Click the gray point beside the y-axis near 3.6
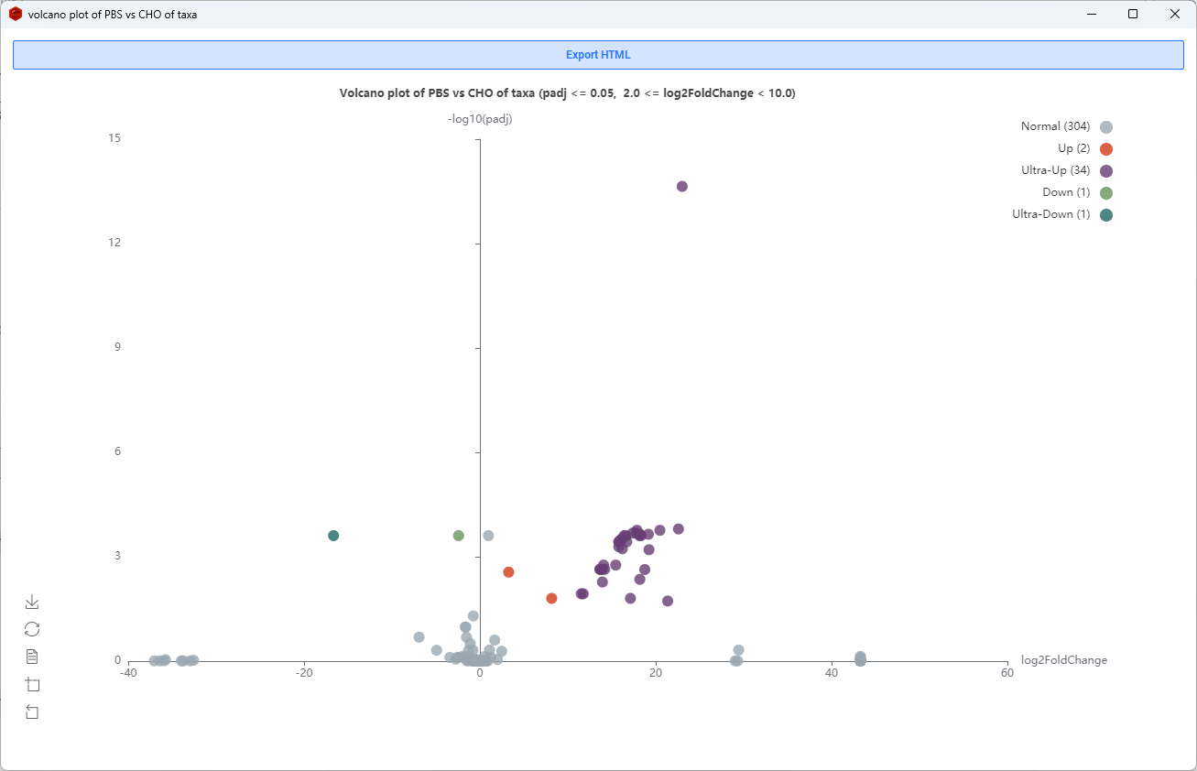The height and width of the screenshot is (771, 1197). tap(488, 536)
